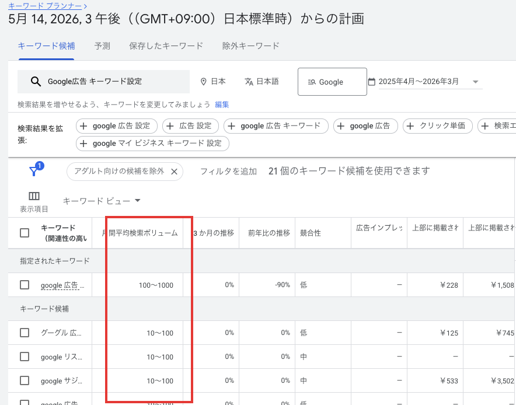Click the google 広告 … keyword with dashed underline
Screen dimensions: 516x405
(x=62, y=285)
